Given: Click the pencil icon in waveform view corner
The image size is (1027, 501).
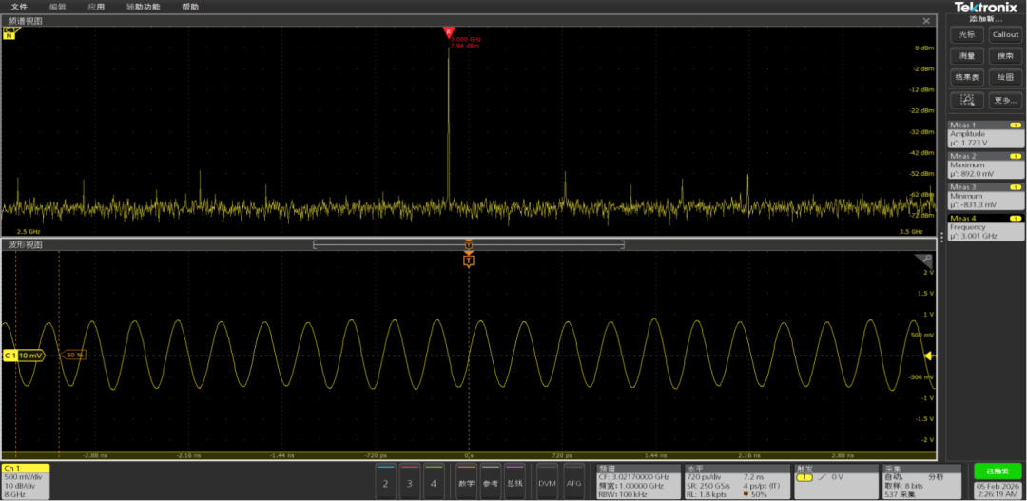Looking at the screenshot, I should click(923, 260).
